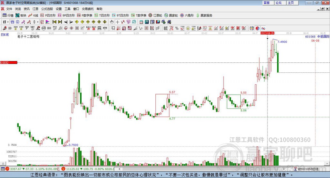The width and height of the screenshot is (330, 178).
Task: Open the 赢家轮 wheel tool
Action: click(x=171, y=16)
